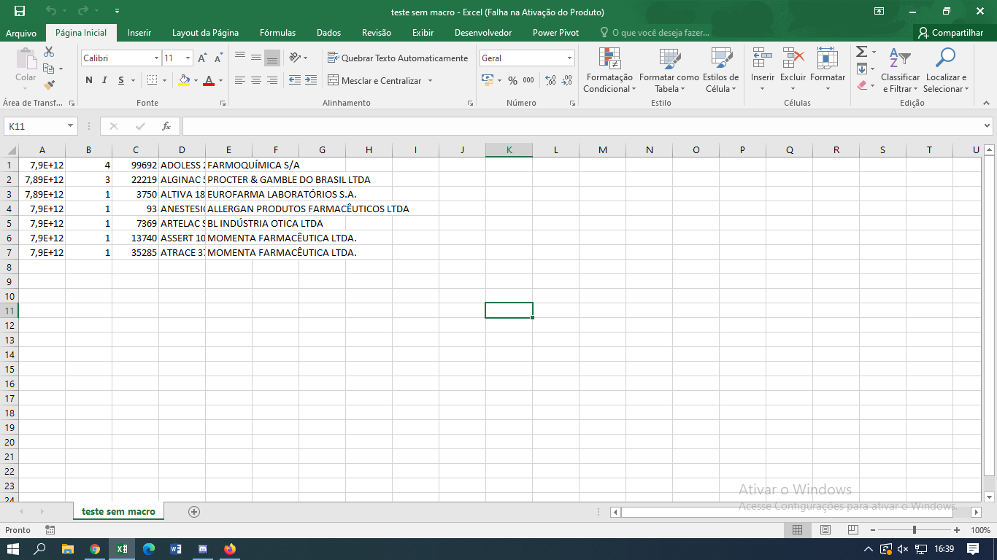Launch Google Chrome from the taskbar
The width and height of the screenshot is (997, 560).
coord(95,549)
